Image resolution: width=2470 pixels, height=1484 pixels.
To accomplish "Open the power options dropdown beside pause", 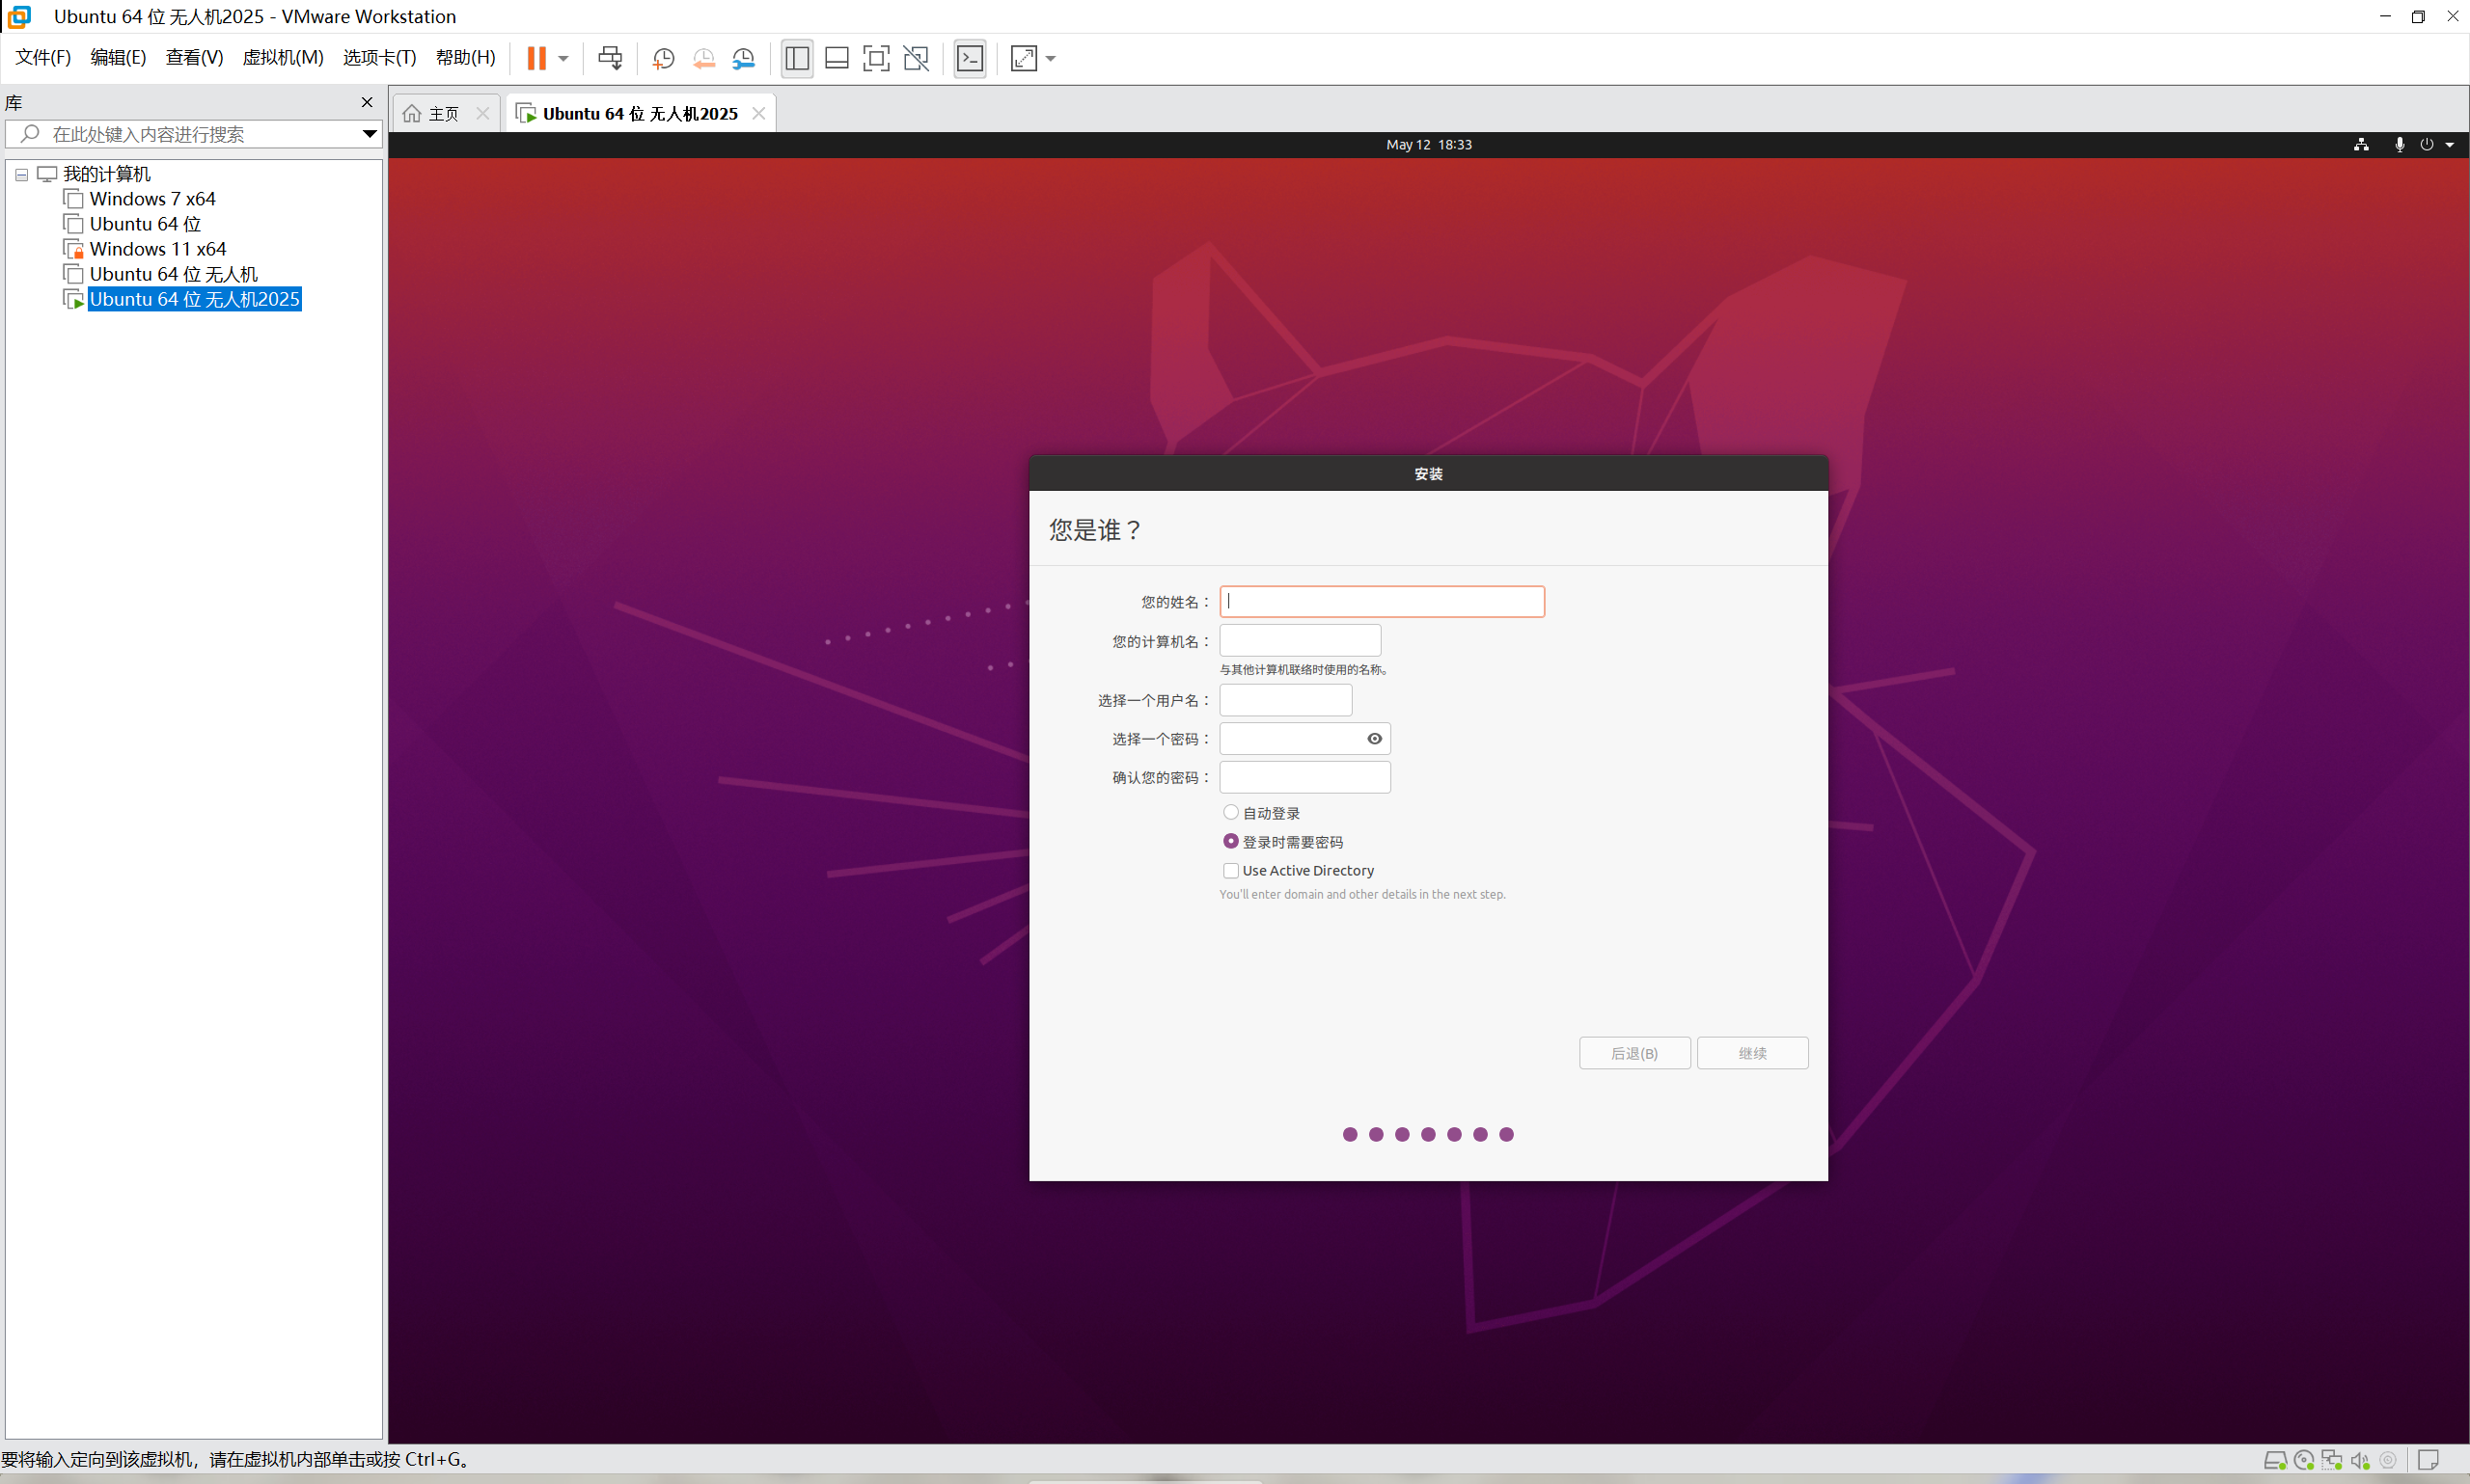I will [563, 58].
